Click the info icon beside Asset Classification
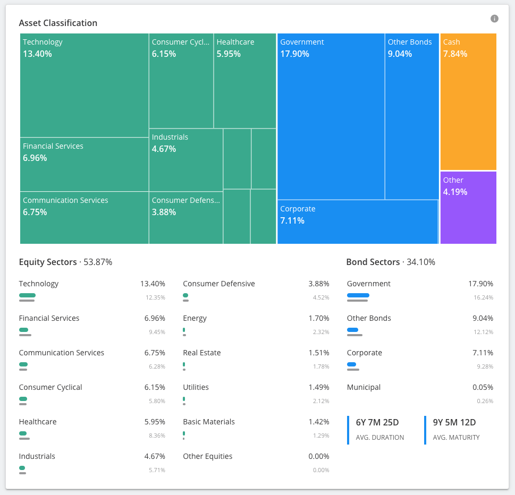 [494, 19]
